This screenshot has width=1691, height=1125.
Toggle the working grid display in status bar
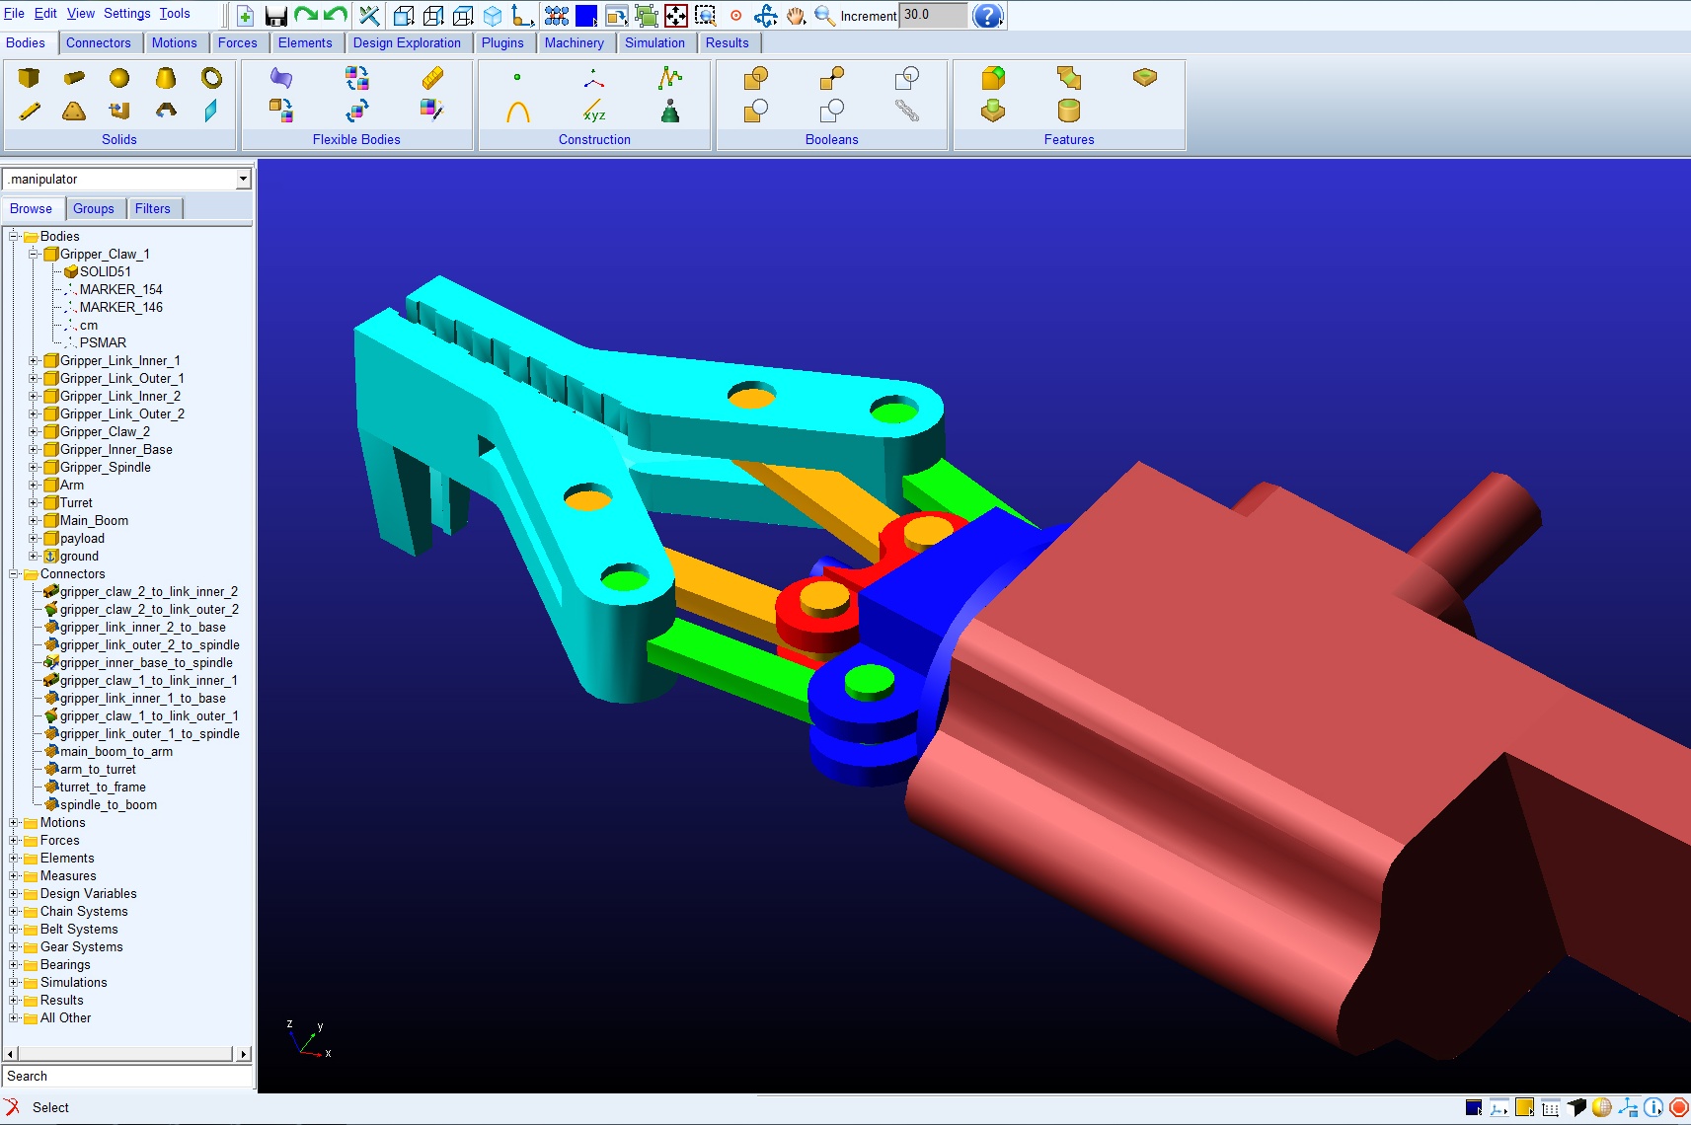coord(1550,1107)
